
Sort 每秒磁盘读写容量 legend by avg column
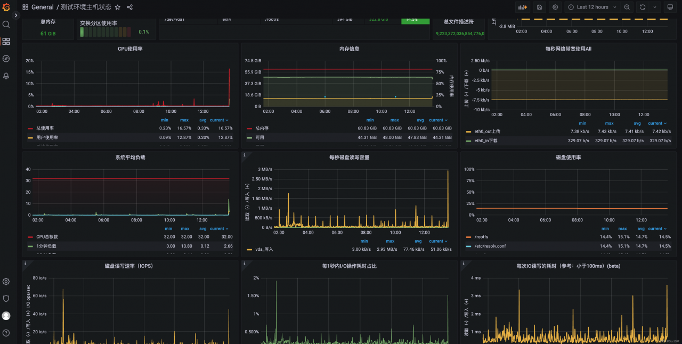coord(418,241)
